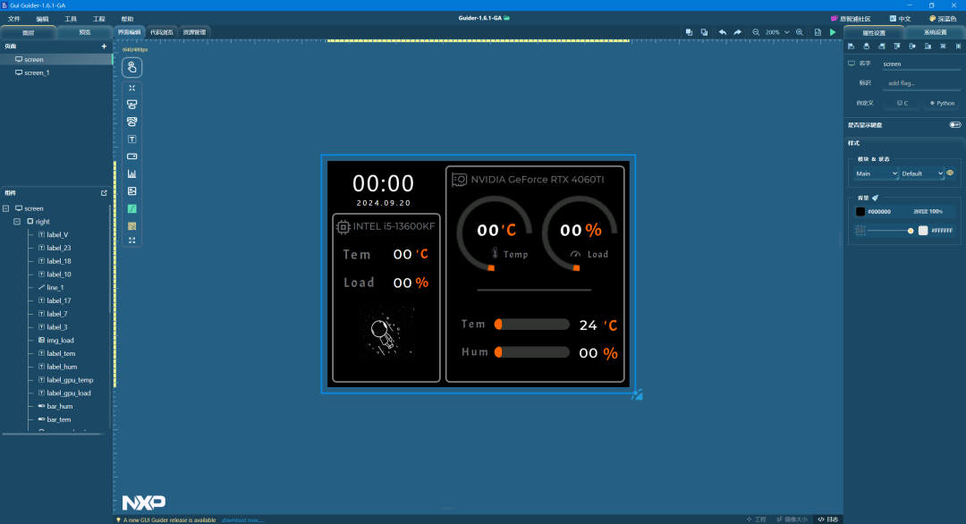The width and height of the screenshot is (966, 524).
Task: Add a new page with plus icon
Action: pos(104,46)
